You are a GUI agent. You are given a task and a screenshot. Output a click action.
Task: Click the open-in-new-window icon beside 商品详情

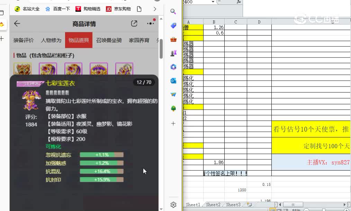134,23
